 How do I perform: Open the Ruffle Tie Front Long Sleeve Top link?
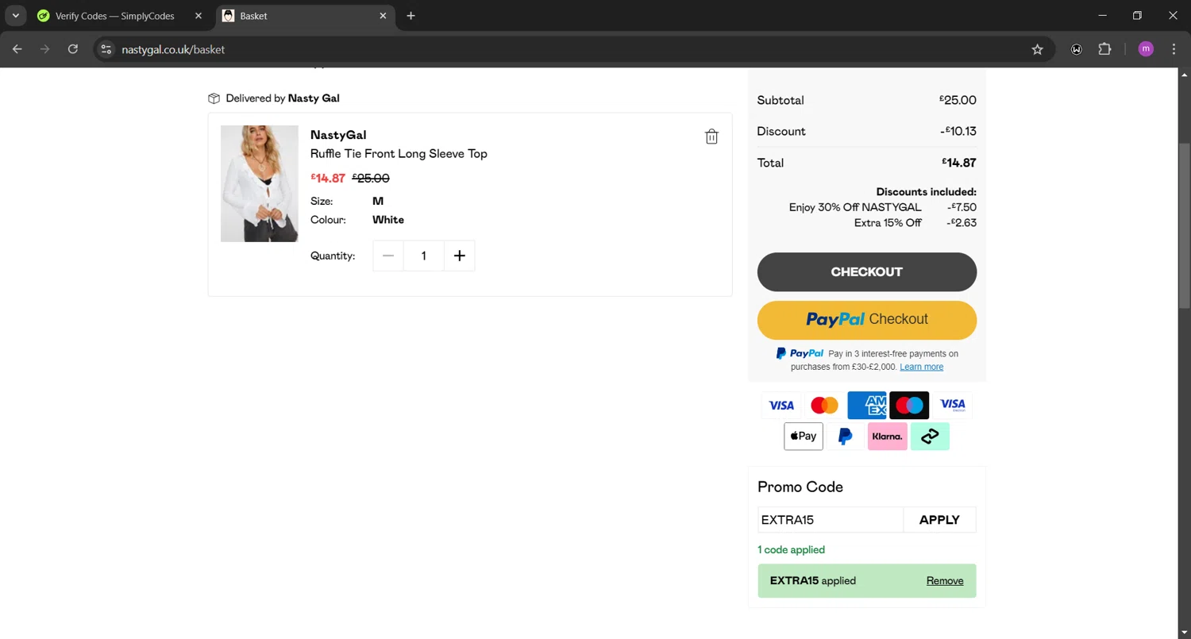399,154
